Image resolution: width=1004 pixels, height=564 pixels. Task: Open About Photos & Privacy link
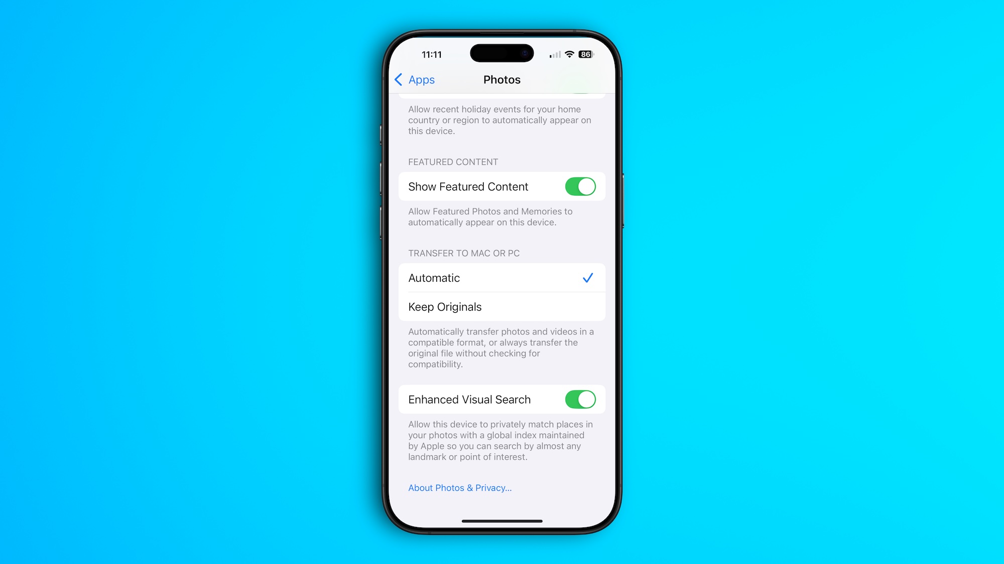coord(459,488)
